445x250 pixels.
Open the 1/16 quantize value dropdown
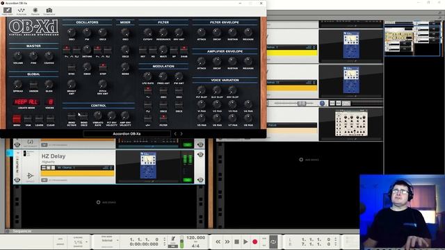81,242
